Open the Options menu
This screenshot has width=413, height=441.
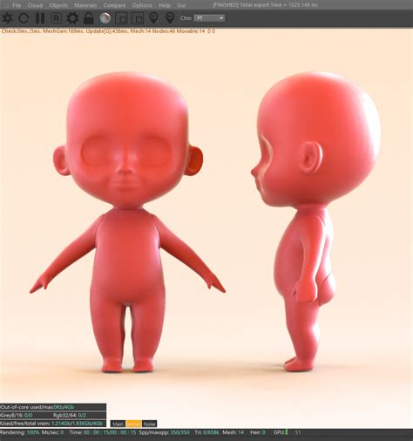pos(142,5)
